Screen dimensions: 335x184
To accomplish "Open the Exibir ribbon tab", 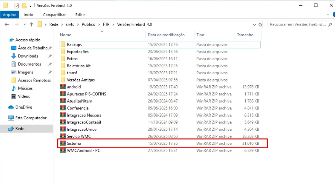I will pyautogui.click(x=80, y=14).
